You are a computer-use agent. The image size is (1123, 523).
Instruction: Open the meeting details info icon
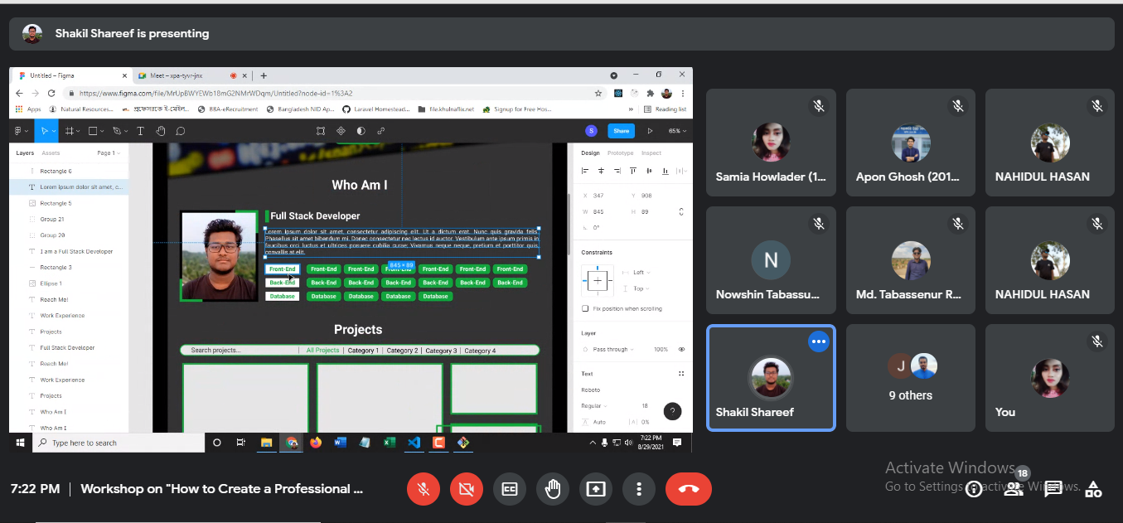click(974, 489)
